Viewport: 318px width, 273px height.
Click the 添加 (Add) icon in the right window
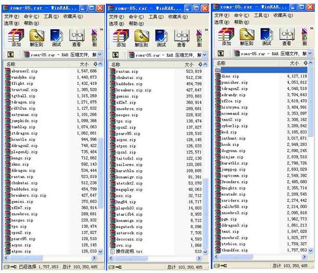click(x=226, y=37)
